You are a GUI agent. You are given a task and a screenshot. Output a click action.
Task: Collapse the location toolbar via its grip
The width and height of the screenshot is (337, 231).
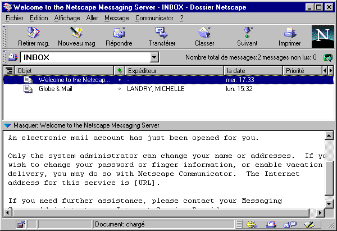[x=4, y=57]
